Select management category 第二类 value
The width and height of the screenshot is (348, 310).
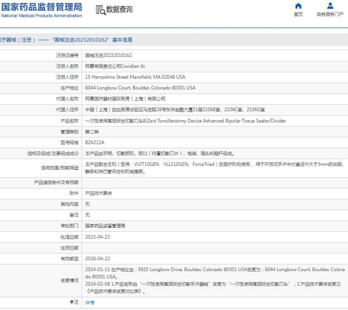tap(92, 132)
